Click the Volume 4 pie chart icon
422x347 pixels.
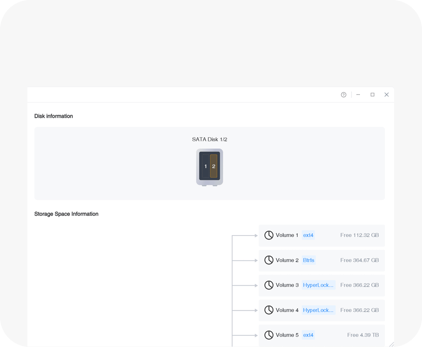click(269, 310)
